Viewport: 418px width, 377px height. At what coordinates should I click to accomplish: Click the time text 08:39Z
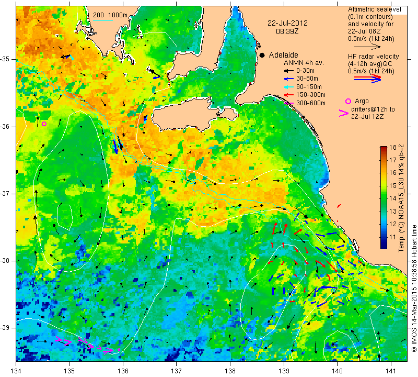(x=287, y=31)
